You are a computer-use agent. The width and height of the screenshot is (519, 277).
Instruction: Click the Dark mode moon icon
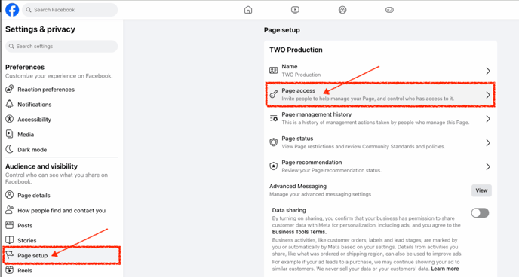(10, 149)
